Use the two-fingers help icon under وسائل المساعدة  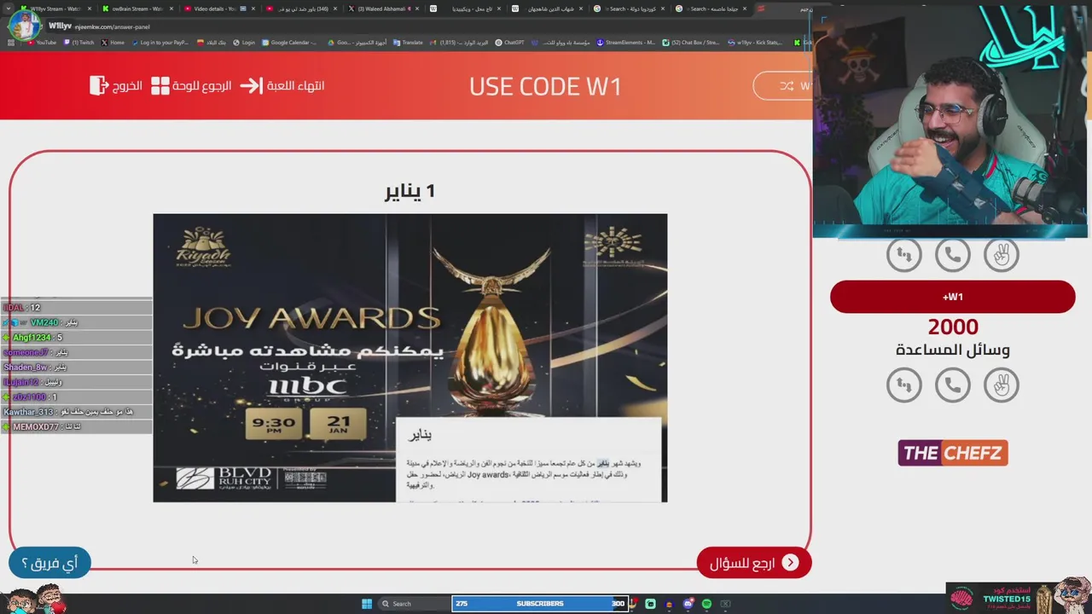click(1002, 385)
